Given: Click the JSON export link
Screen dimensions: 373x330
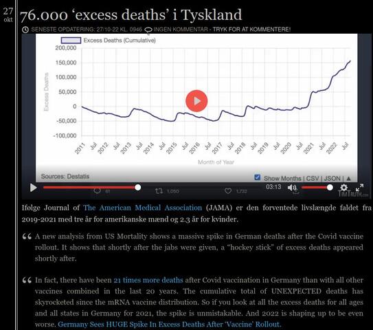Looking at the screenshot, I should (332, 178).
